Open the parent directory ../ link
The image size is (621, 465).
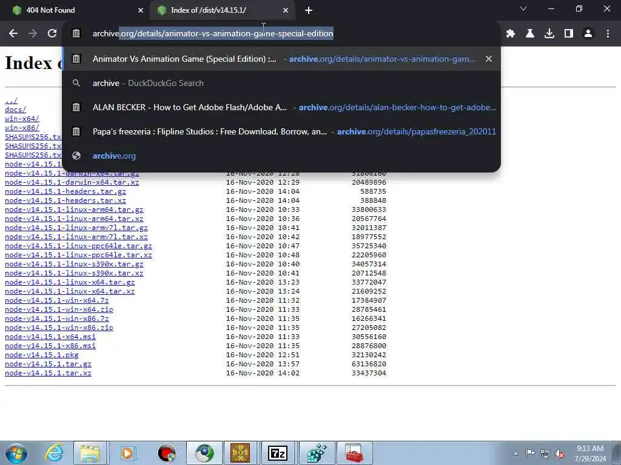(x=11, y=101)
